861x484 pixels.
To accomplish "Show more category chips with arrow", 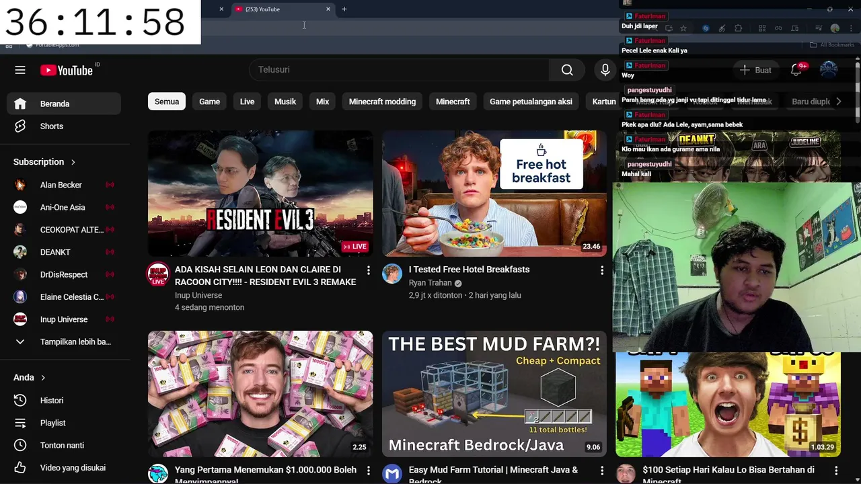I will 838,102.
